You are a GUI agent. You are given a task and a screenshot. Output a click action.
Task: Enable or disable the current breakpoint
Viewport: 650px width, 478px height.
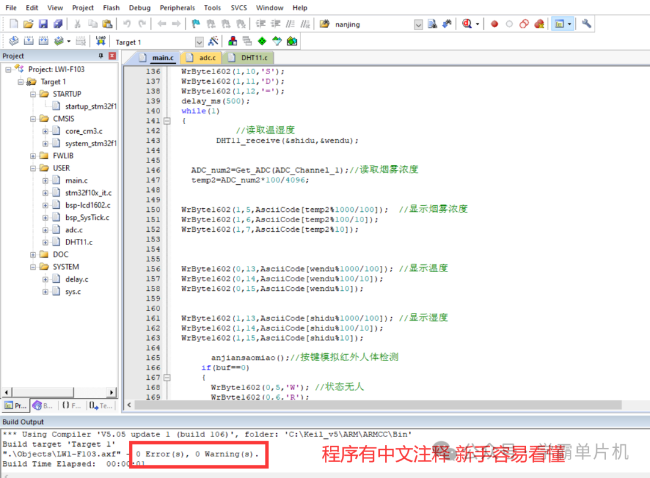(509, 23)
